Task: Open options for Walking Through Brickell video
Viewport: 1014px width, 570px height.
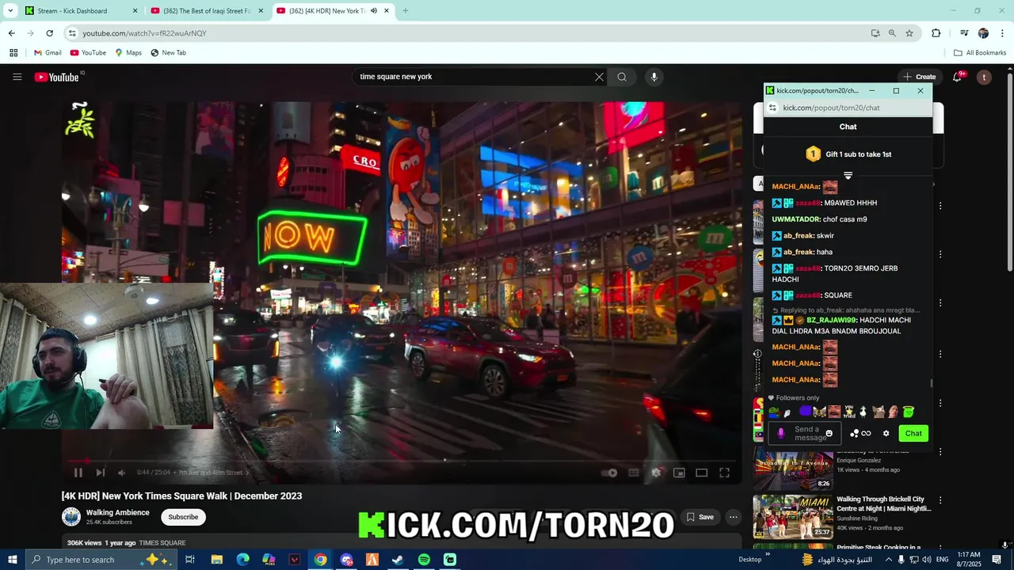Action: (x=940, y=500)
